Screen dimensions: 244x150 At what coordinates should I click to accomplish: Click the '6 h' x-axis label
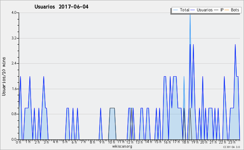[74, 142]
